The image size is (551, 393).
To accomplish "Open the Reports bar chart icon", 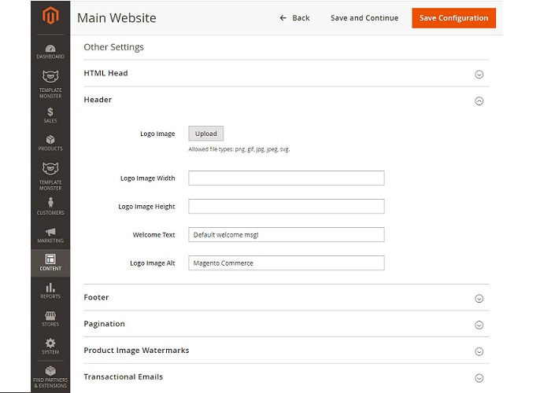I will 50,288.
